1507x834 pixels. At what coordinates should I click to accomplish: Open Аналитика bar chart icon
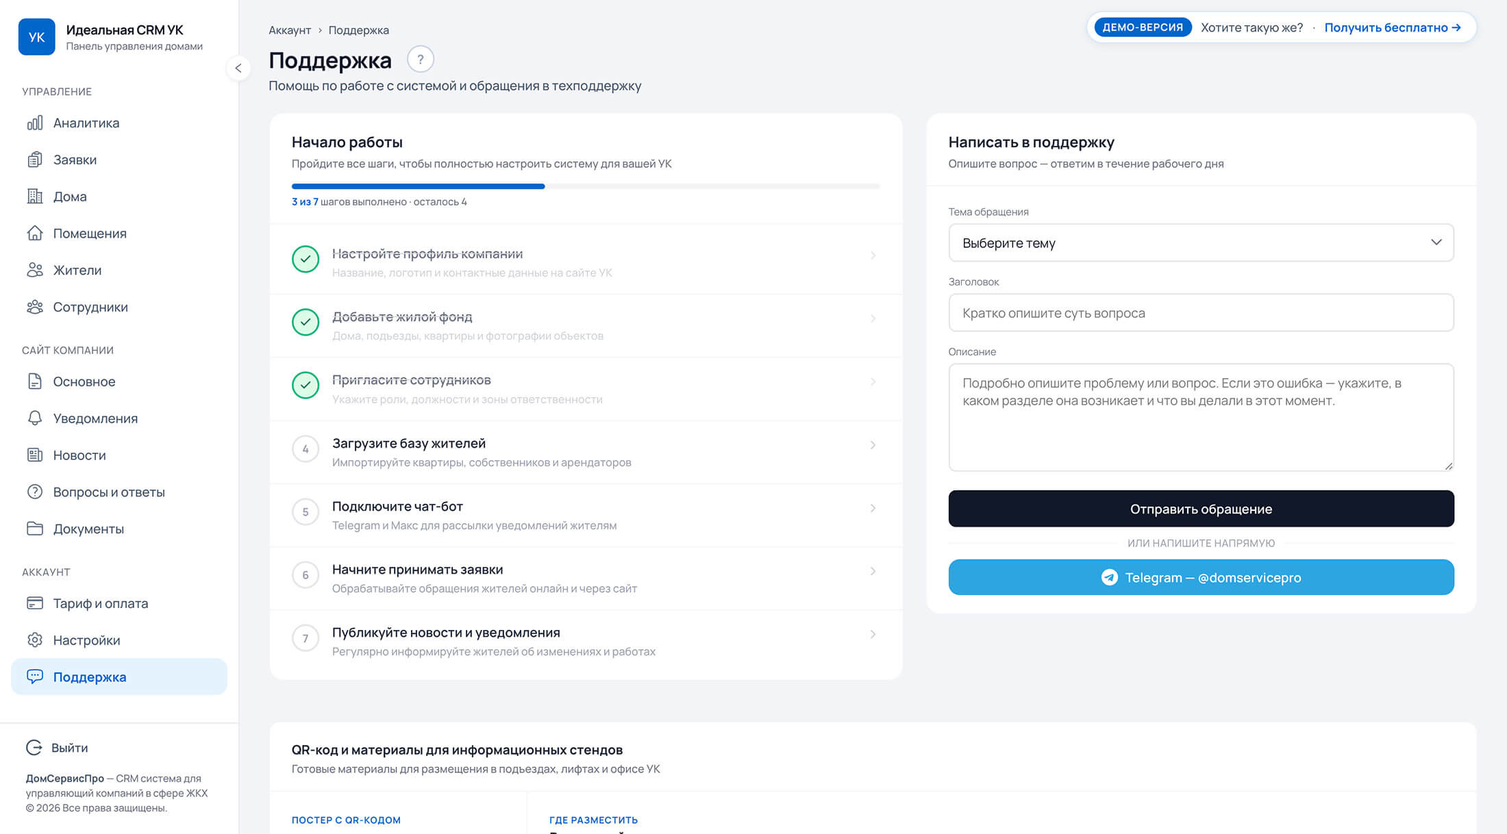[35, 123]
